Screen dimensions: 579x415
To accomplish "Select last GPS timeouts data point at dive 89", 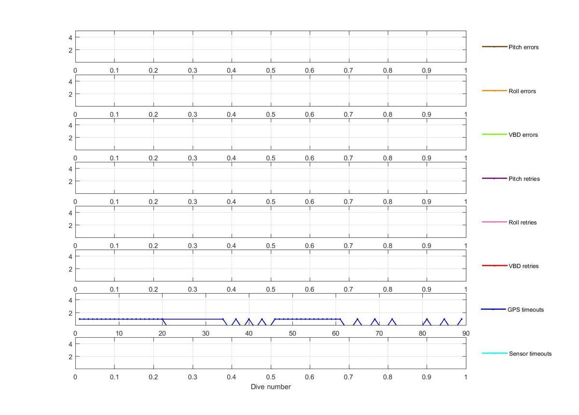I will coord(462,319).
